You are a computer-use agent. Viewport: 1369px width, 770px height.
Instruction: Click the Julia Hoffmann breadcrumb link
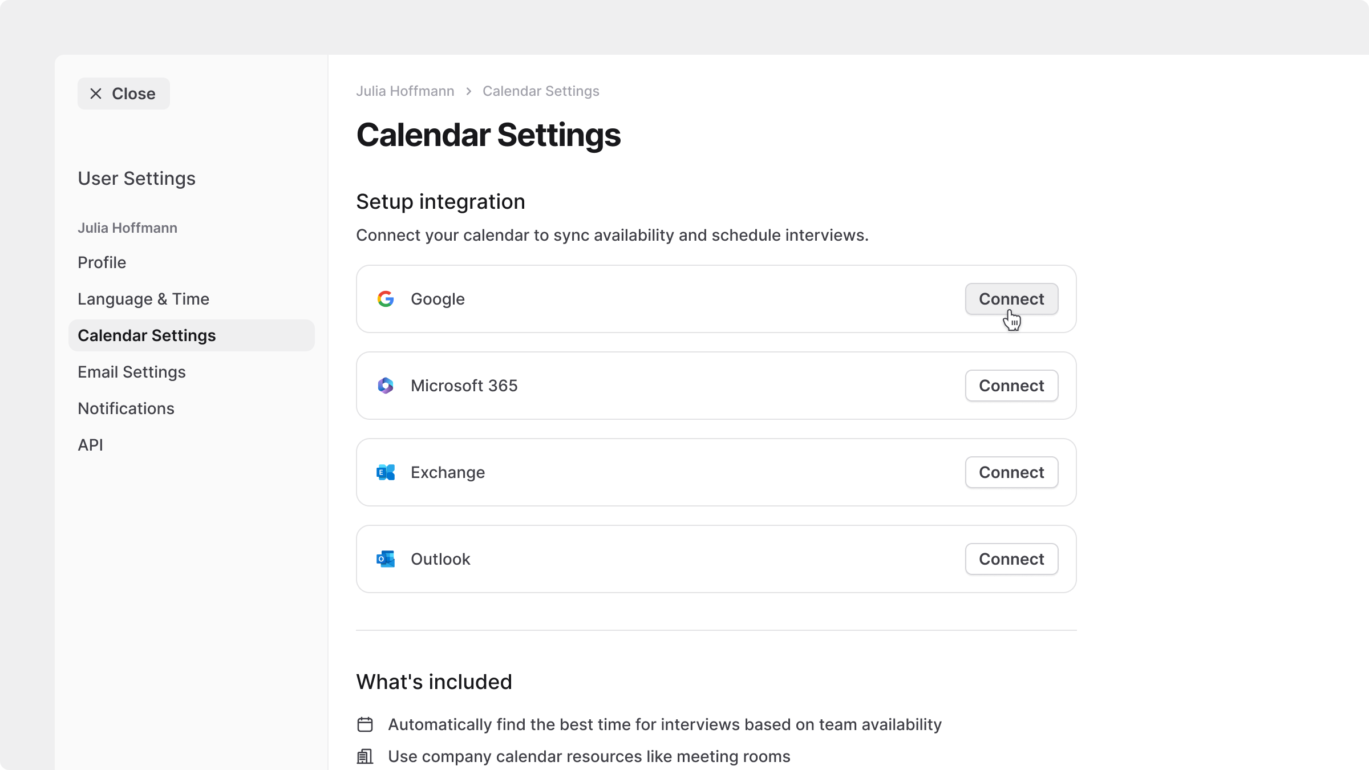click(405, 91)
